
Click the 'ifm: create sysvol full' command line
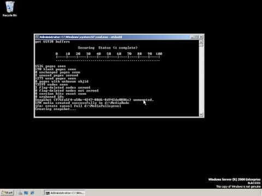(x=78, y=106)
